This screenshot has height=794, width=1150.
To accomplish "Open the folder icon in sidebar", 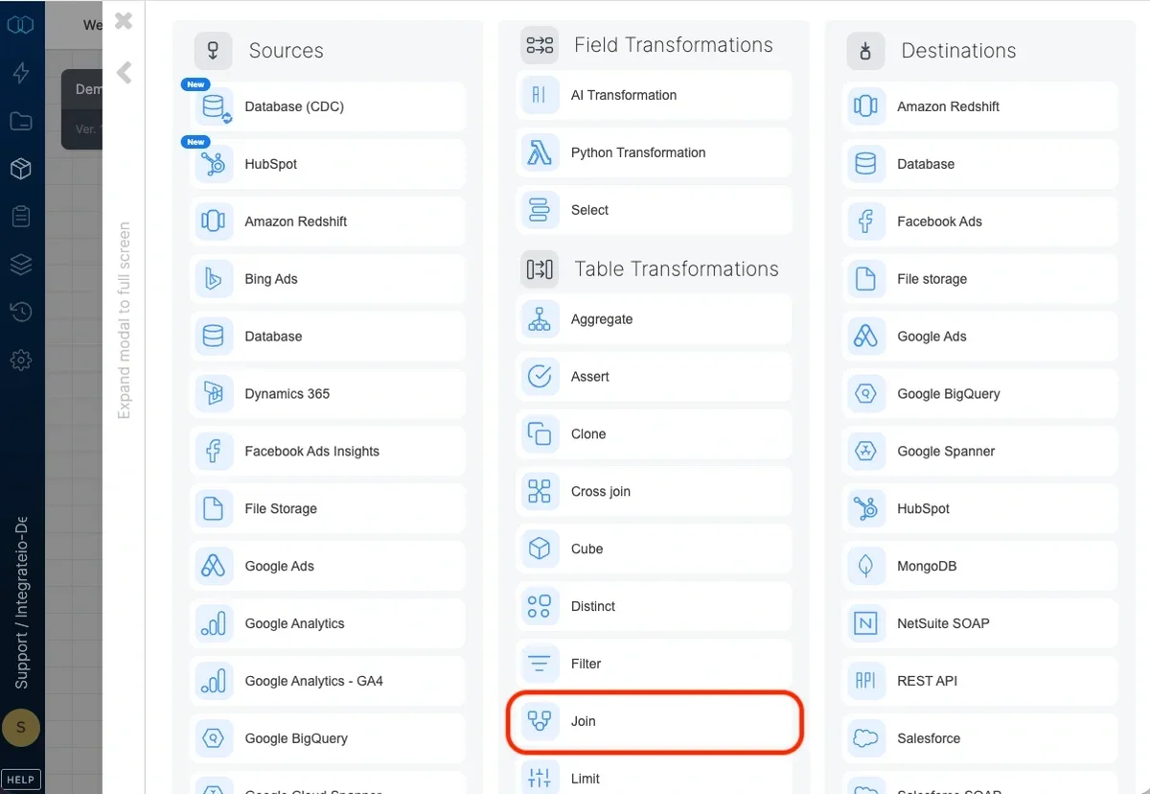I will point(20,121).
